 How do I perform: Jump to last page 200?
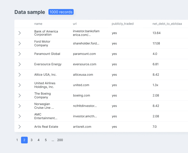coord(60,140)
